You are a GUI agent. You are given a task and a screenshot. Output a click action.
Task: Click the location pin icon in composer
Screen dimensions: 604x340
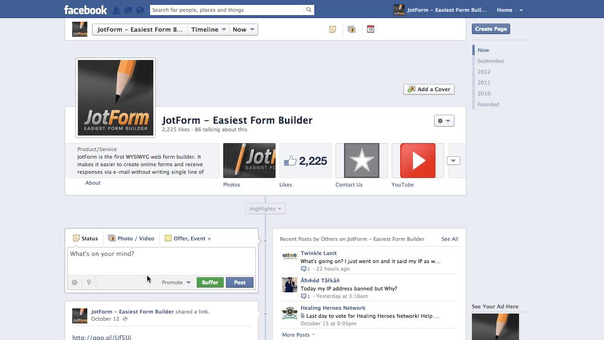tap(89, 282)
